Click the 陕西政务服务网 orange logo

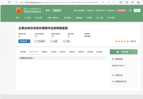pos(19,11)
